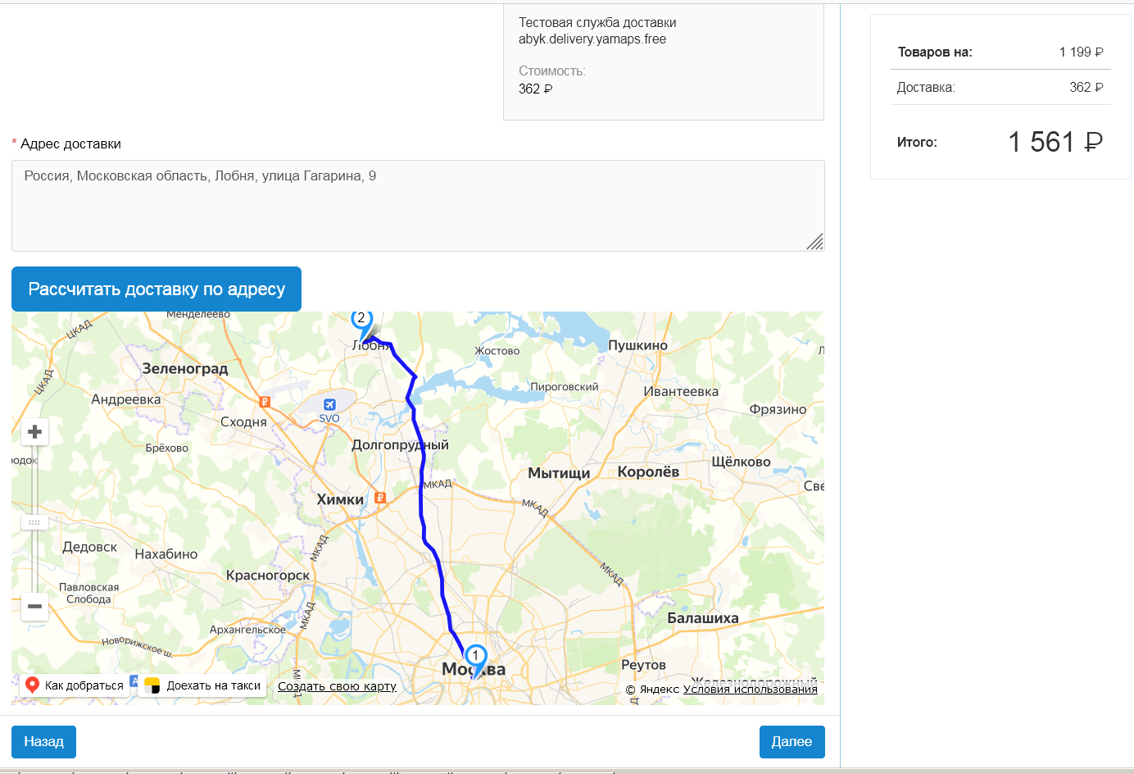Screen dimensions: 1134x774
Task: Click the Назад button
Action: point(43,741)
